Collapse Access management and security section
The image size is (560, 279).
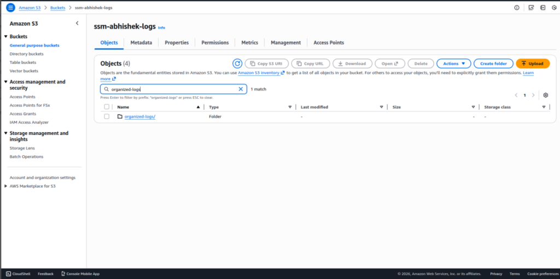(5, 82)
